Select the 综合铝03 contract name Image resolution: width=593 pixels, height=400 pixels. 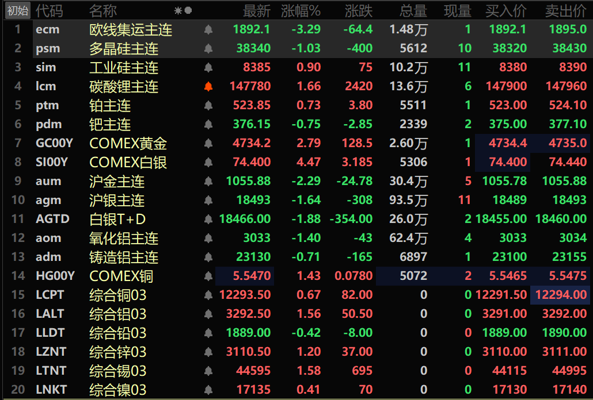click(117, 314)
